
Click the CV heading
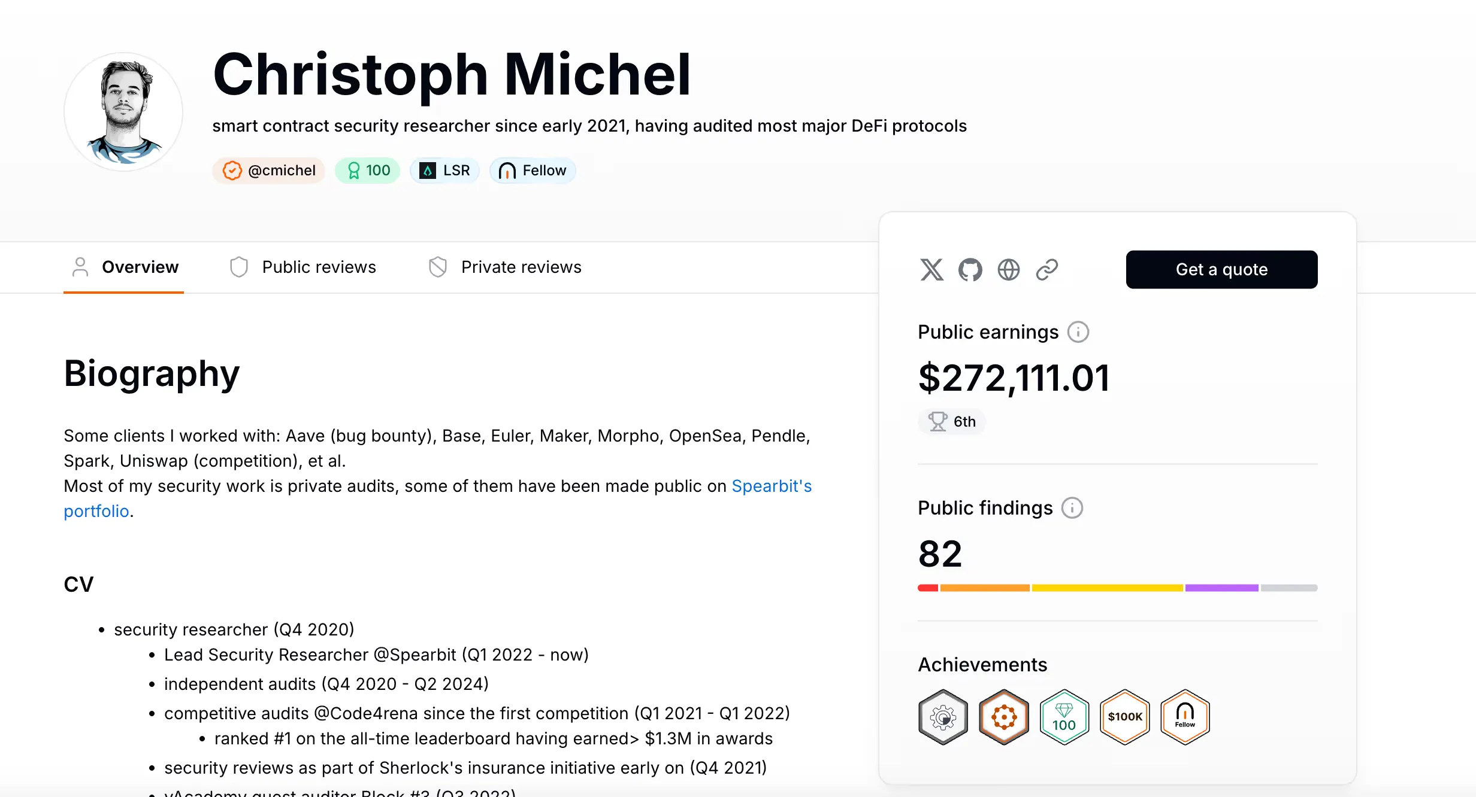tap(78, 585)
